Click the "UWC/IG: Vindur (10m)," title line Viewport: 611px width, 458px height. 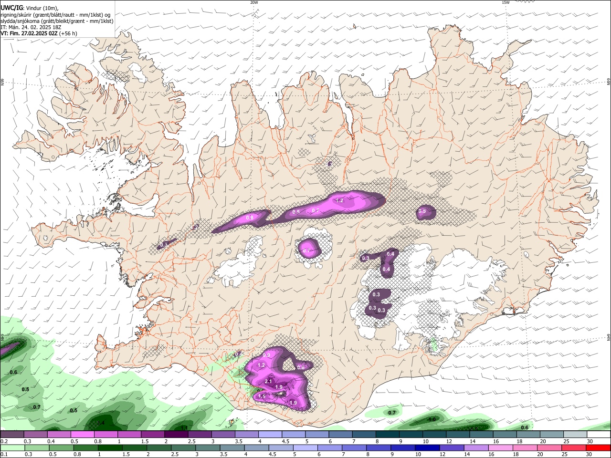[x=29, y=8]
